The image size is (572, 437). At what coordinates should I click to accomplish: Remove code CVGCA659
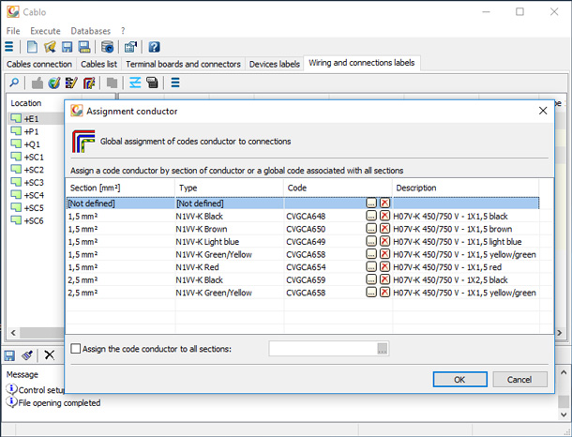pyautogui.click(x=384, y=279)
